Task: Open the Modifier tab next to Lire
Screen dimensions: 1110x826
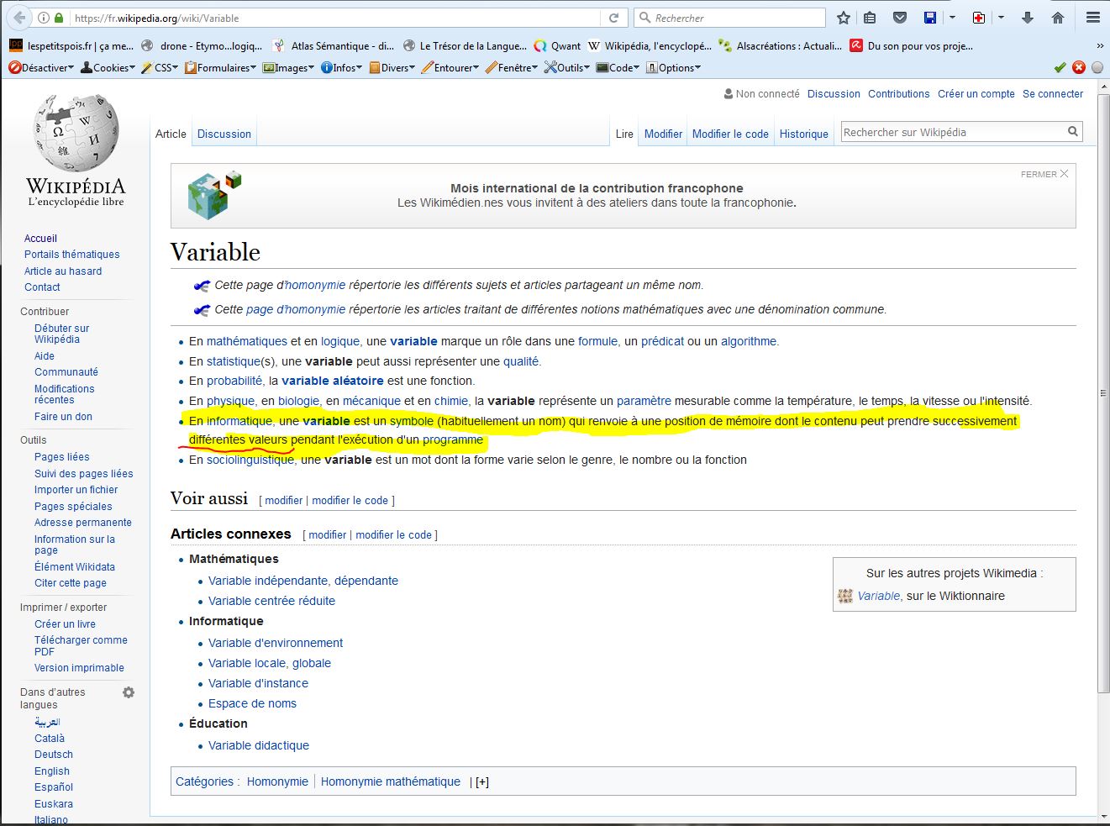Action: coord(663,134)
